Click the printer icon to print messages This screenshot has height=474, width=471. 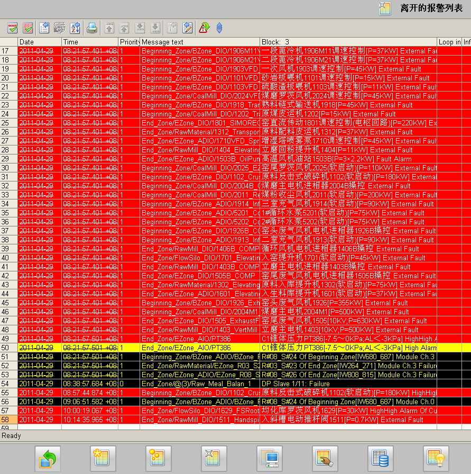92,28
